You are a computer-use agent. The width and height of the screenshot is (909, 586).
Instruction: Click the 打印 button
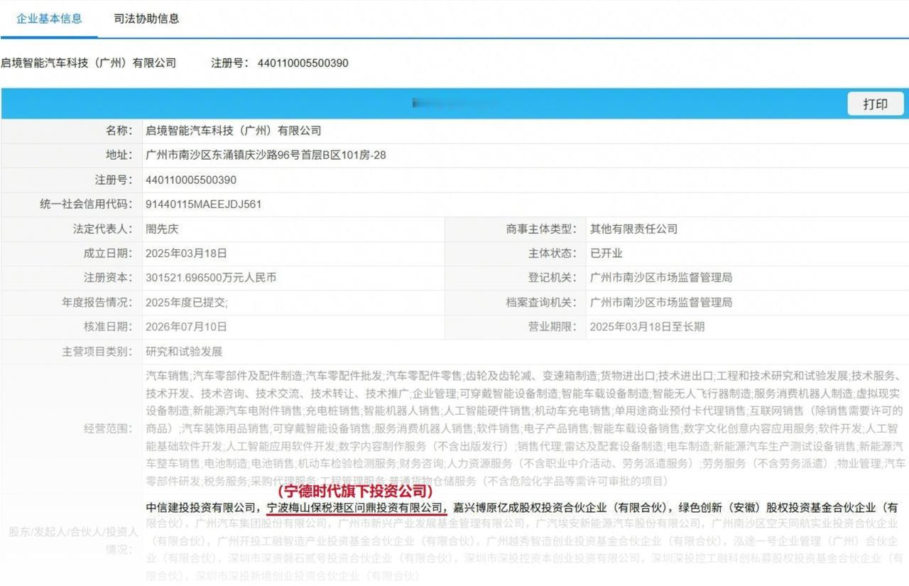click(876, 104)
